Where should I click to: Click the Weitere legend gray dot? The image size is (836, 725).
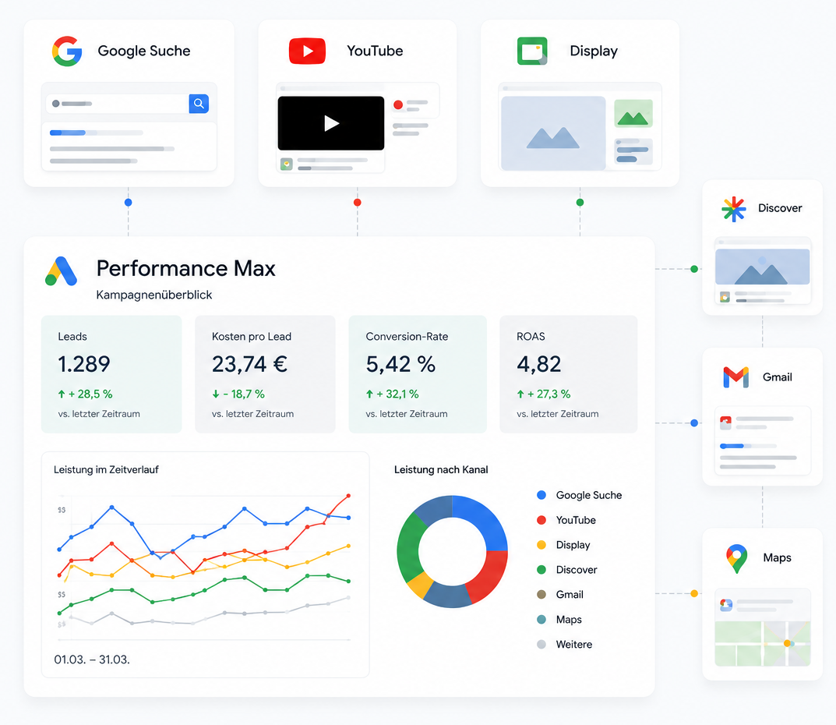point(541,645)
